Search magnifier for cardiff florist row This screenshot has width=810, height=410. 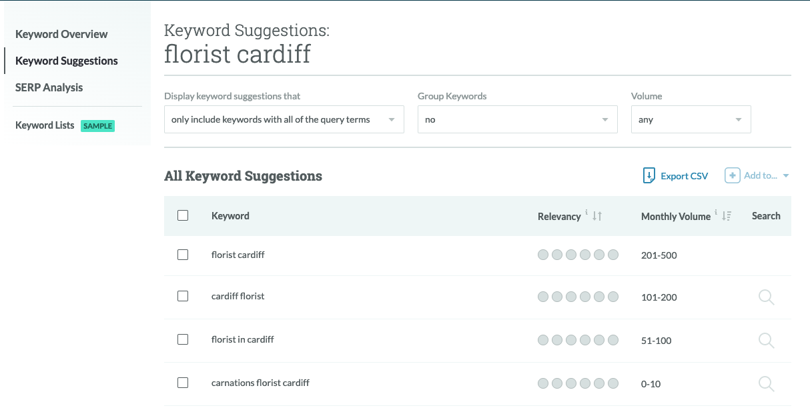[766, 297]
